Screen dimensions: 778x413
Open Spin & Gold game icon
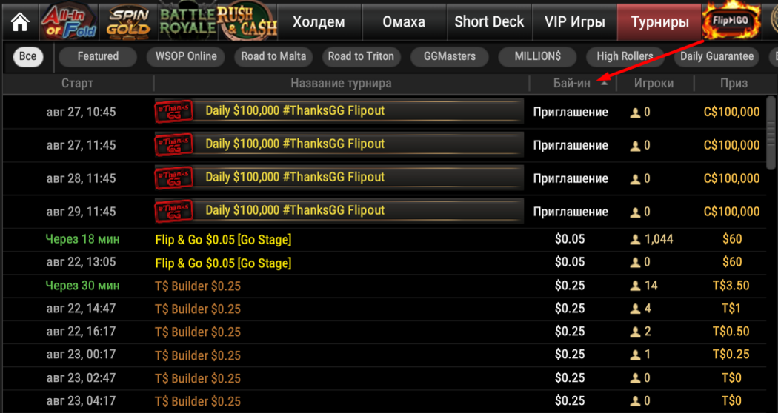click(128, 21)
